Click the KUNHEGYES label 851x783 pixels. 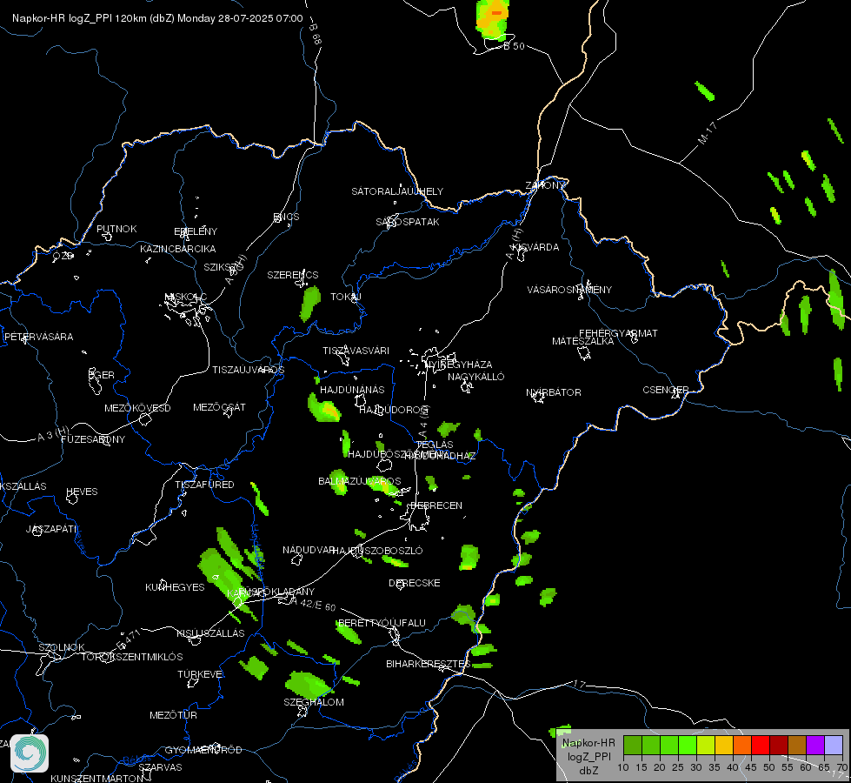[175, 587]
